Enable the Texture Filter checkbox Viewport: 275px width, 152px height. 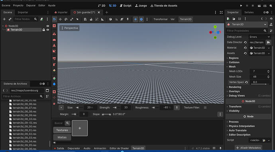click(205, 107)
